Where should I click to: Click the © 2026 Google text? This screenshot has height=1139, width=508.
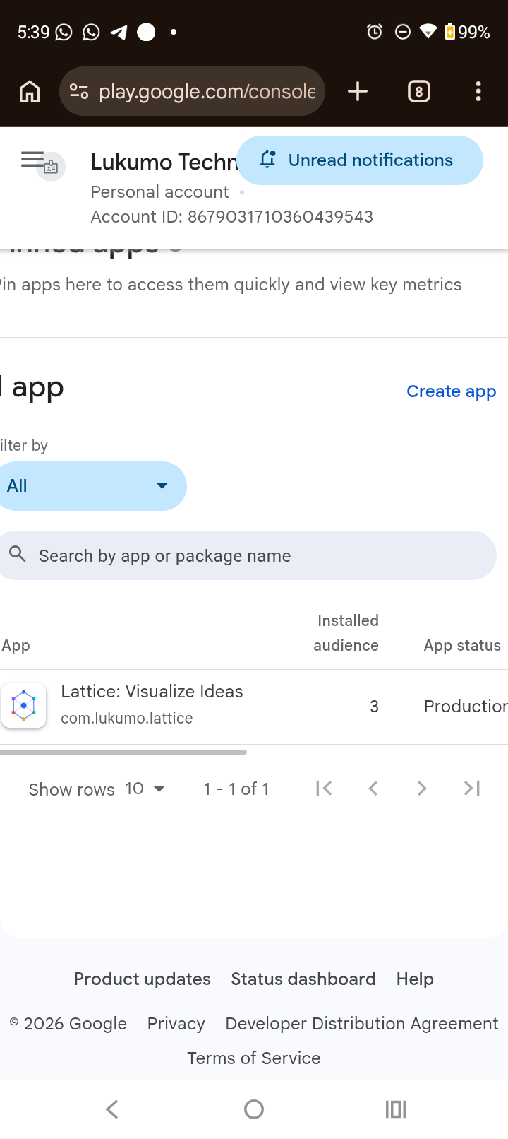point(68,1023)
